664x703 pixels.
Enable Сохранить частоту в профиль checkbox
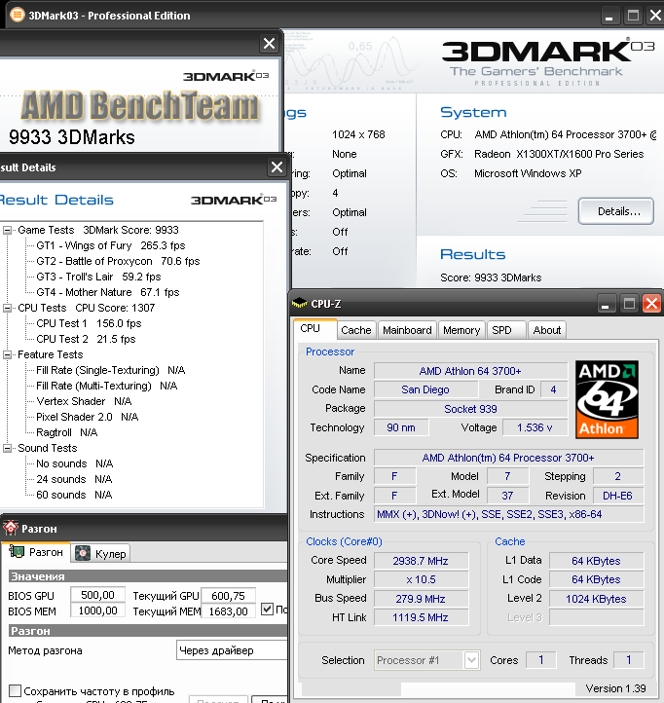tap(15, 691)
